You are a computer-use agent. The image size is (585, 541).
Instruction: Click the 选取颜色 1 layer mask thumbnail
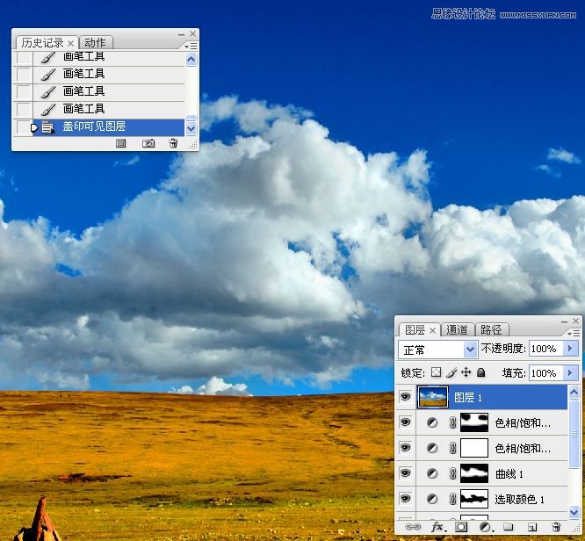[x=474, y=499]
